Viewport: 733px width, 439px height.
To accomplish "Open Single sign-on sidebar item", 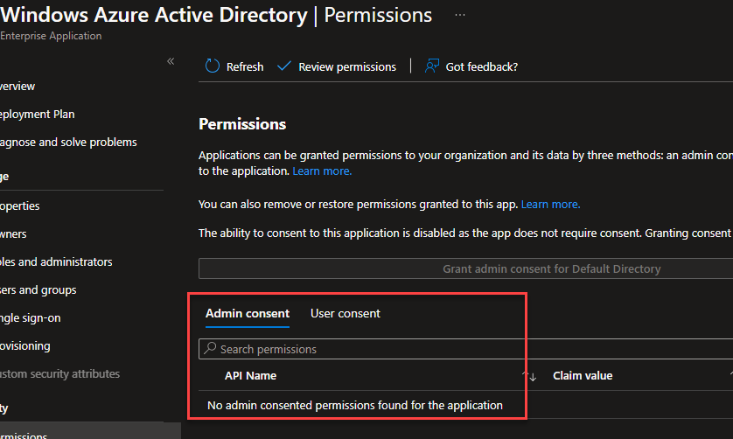I will (x=31, y=318).
